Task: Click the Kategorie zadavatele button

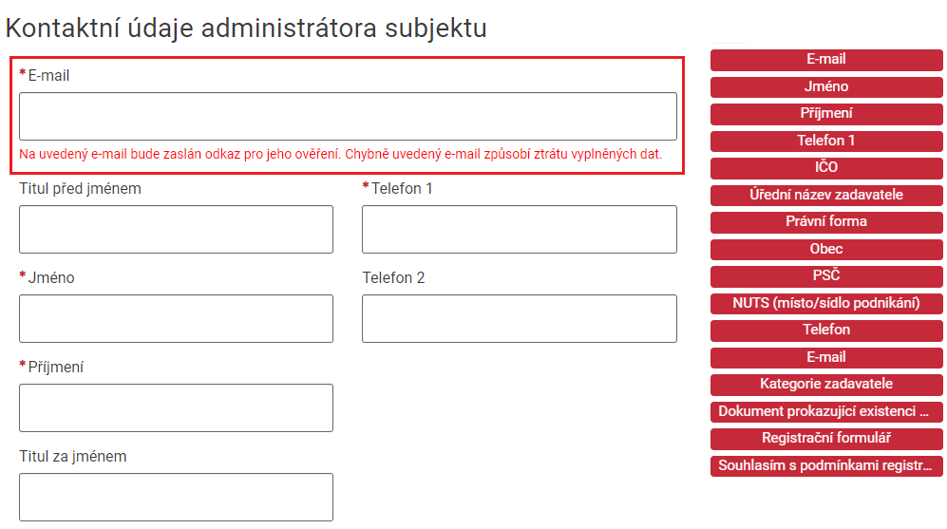Action: coord(826,385)
